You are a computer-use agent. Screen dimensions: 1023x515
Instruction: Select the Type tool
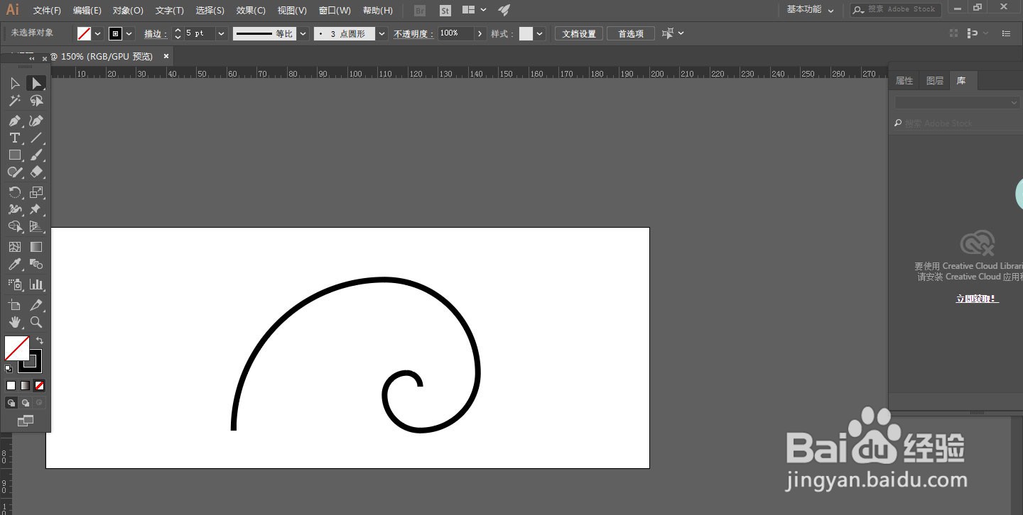[x=15, y=138]
